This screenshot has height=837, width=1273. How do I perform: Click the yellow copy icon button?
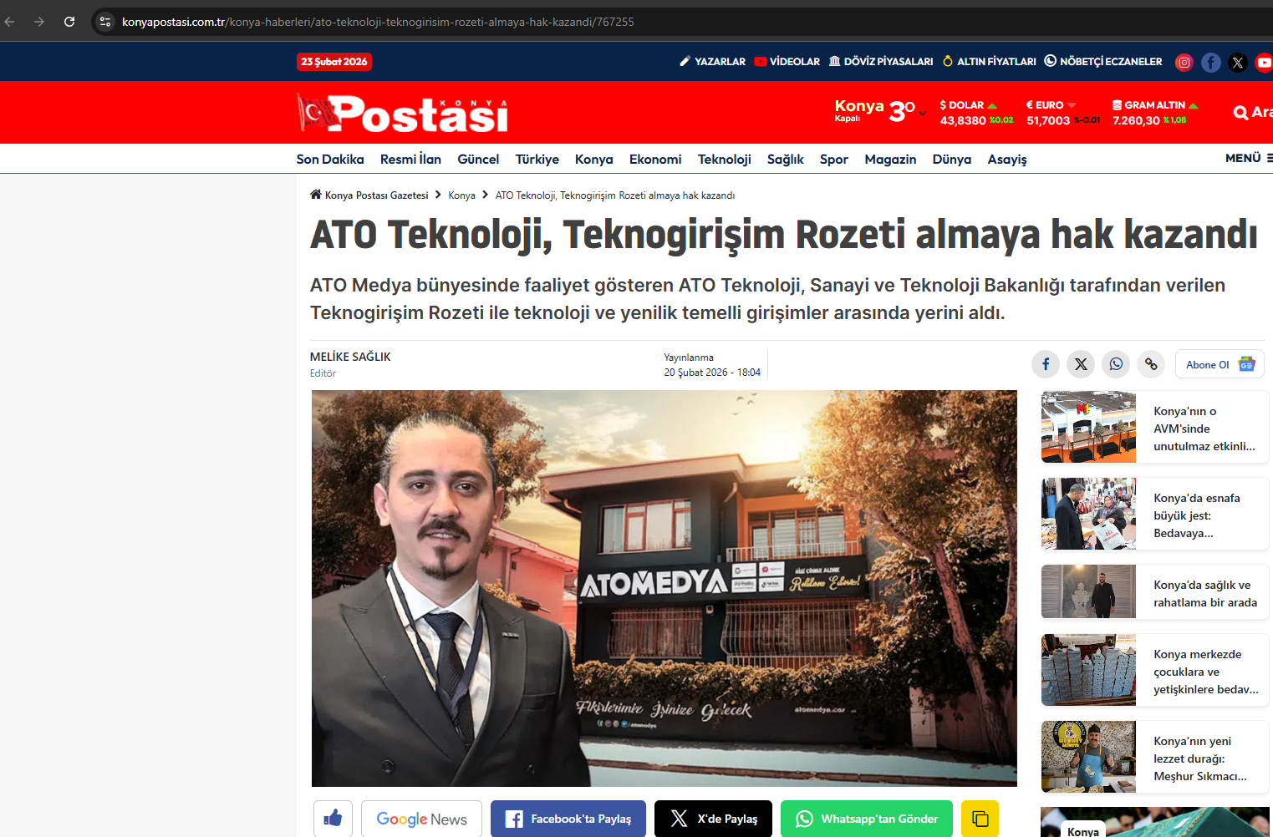click(x=980, y=819)
